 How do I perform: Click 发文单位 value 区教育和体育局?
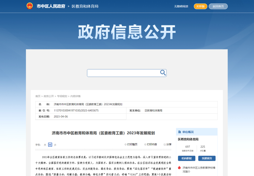coord(153,111)
